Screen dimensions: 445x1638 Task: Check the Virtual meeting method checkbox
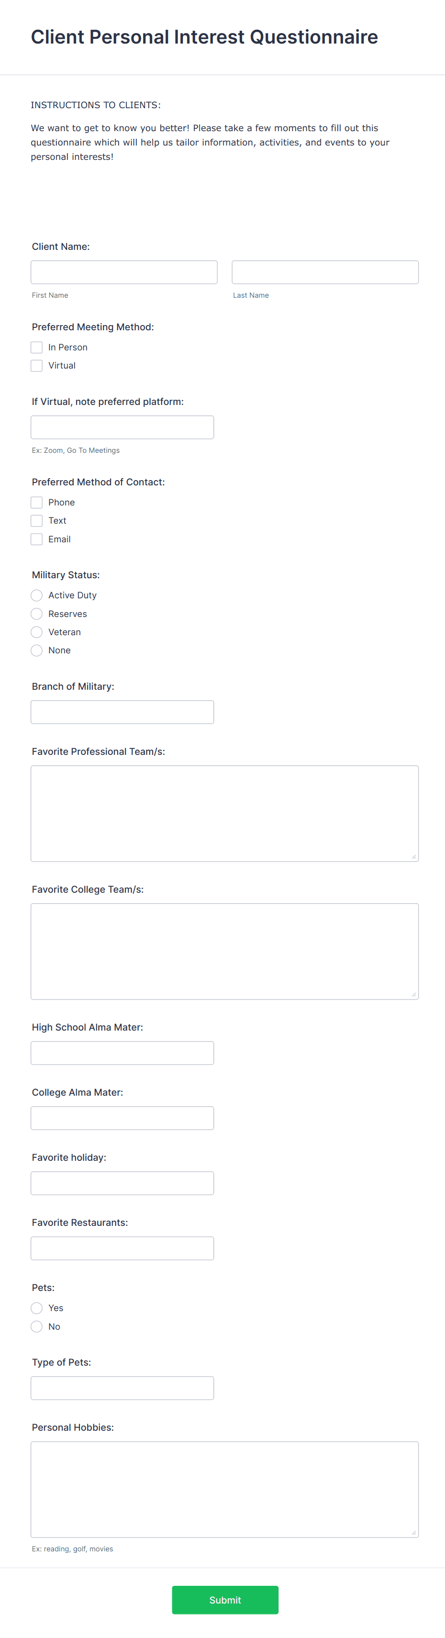pyautogui.click(x=37, y=365)
